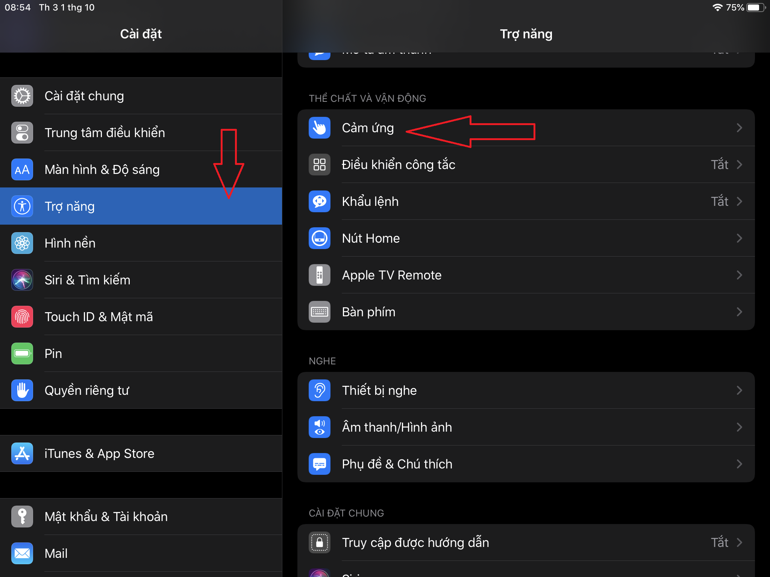Expand the Khẩu lệnh row chevron

pos(739,201)
